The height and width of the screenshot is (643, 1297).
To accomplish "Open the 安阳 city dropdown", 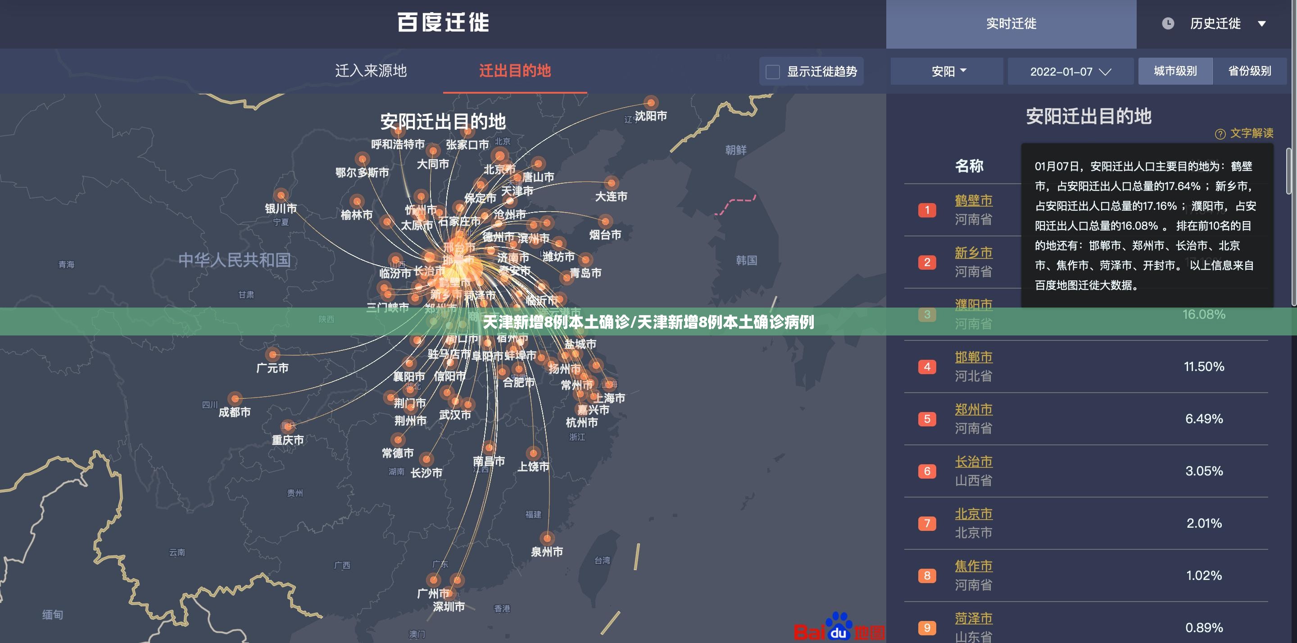I will [x=947, y=71].
